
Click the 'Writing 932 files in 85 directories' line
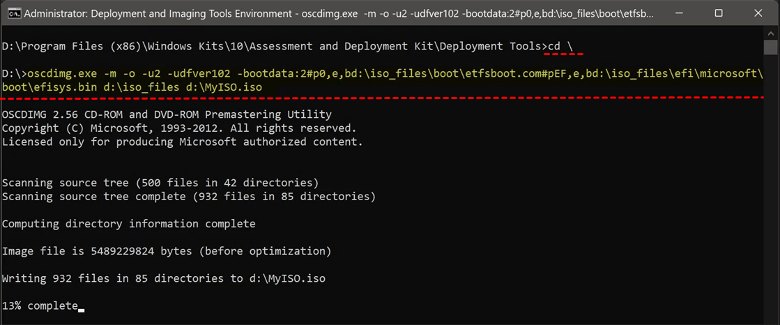tap(163, 278)
